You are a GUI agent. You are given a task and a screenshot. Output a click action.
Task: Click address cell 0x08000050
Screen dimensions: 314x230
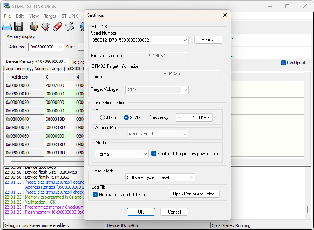25,128
